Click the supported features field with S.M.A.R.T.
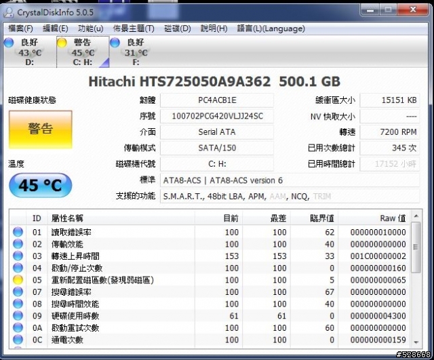434x360 pixels. click(x=290, y=197)
